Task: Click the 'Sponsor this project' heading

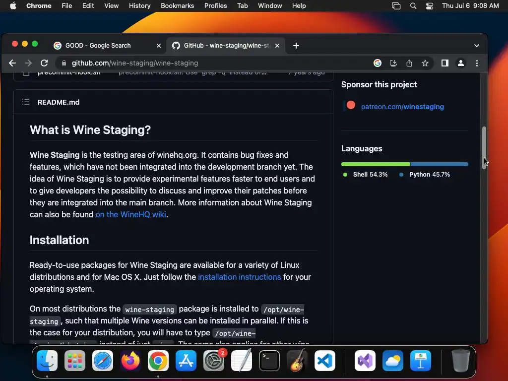Action: [x=379, y=84]
